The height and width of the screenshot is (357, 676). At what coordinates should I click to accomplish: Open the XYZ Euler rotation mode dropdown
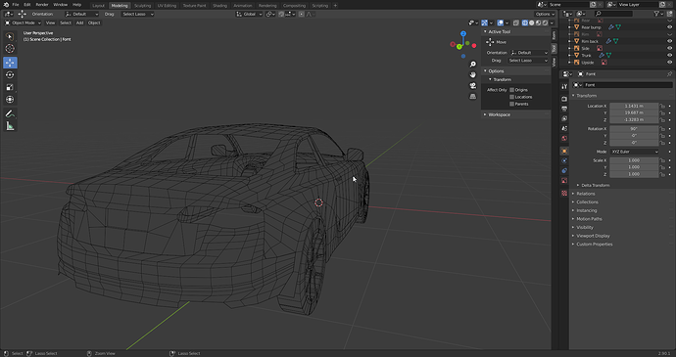point(634,152)
